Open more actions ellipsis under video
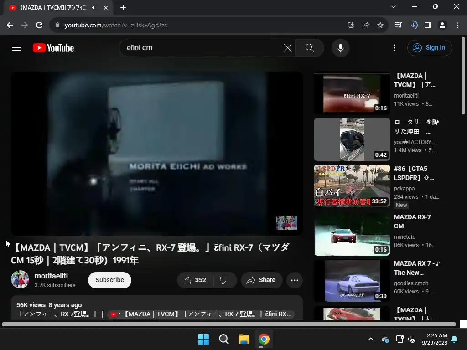The height and width of the screenshot is (350, 467). [x=295, y=280]
